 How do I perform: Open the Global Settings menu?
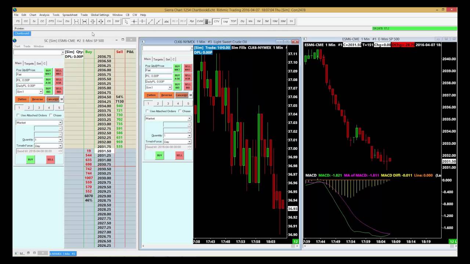[x=100, y=15]
